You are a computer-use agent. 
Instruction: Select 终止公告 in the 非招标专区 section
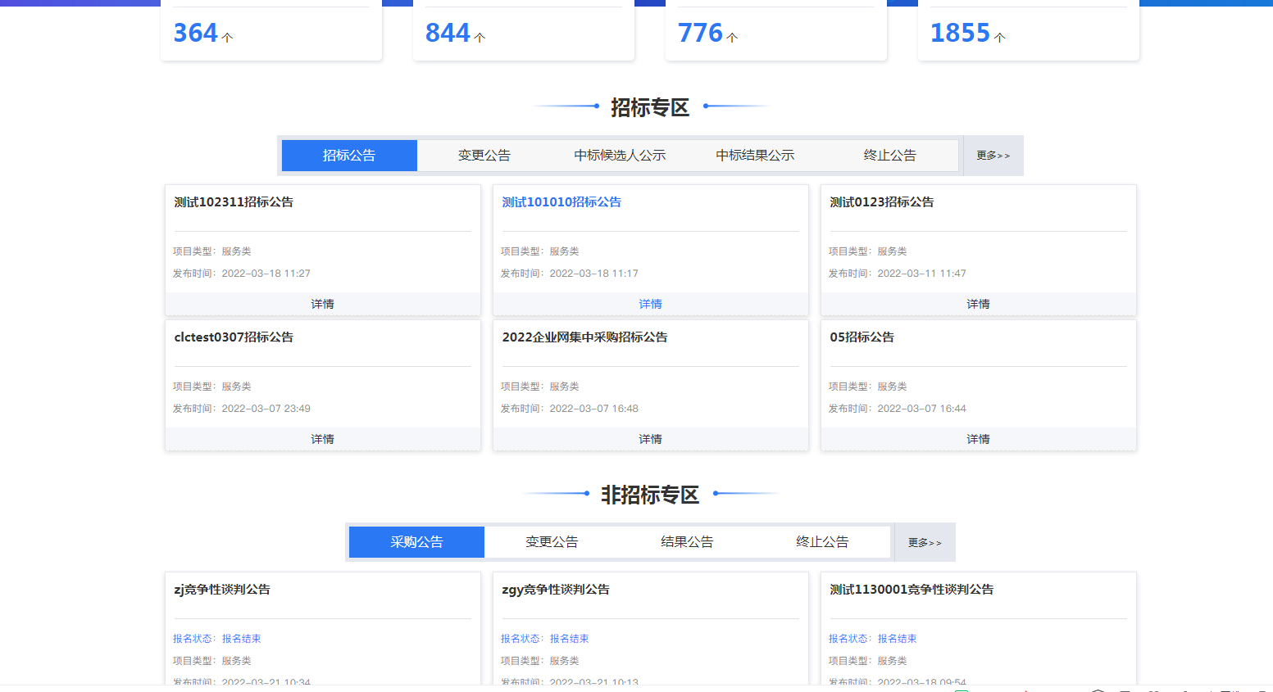point(822,541)
